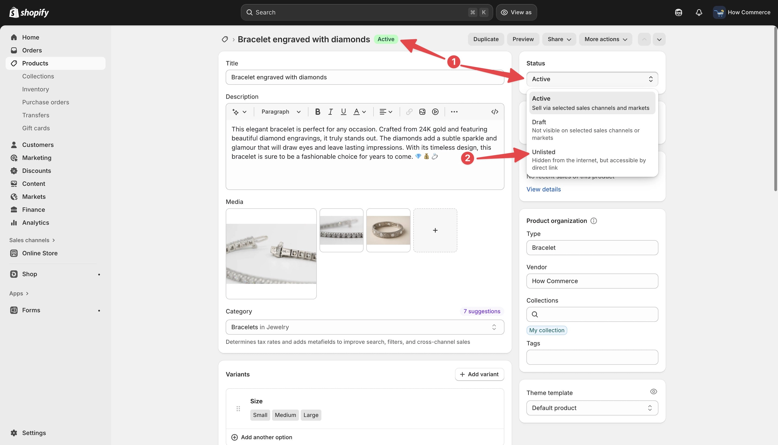Toggle theme template preview eye icon
The width and height of the screenshot is (778, 445).
click(x=653, y=392)
